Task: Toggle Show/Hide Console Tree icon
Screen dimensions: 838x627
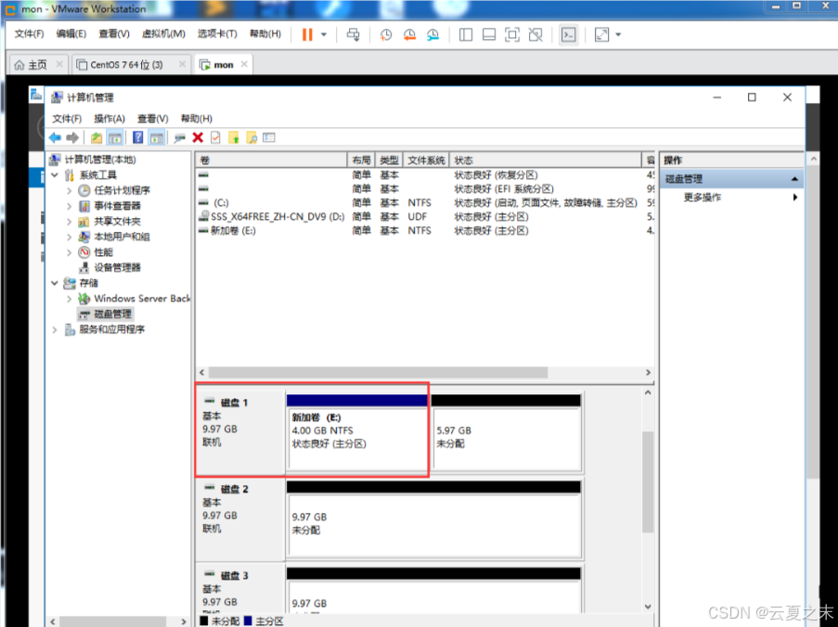Action: 114,138
